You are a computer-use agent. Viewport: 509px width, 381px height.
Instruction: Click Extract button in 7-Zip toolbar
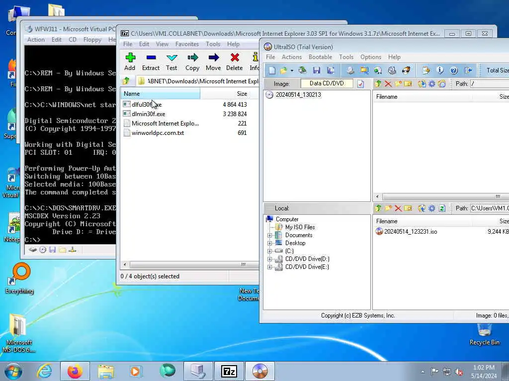tap(151, 62)
